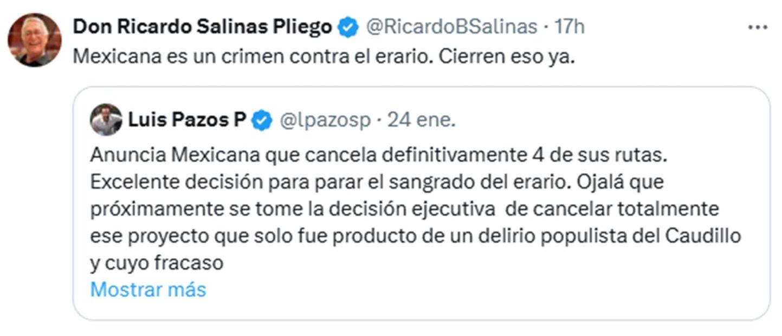The width and height of the screenshot is (782, 336).
Task: Open the three-dot more options menu
Action: pos(757,27)
